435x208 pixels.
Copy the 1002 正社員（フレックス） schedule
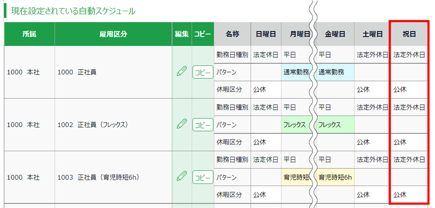click(203, 125)
